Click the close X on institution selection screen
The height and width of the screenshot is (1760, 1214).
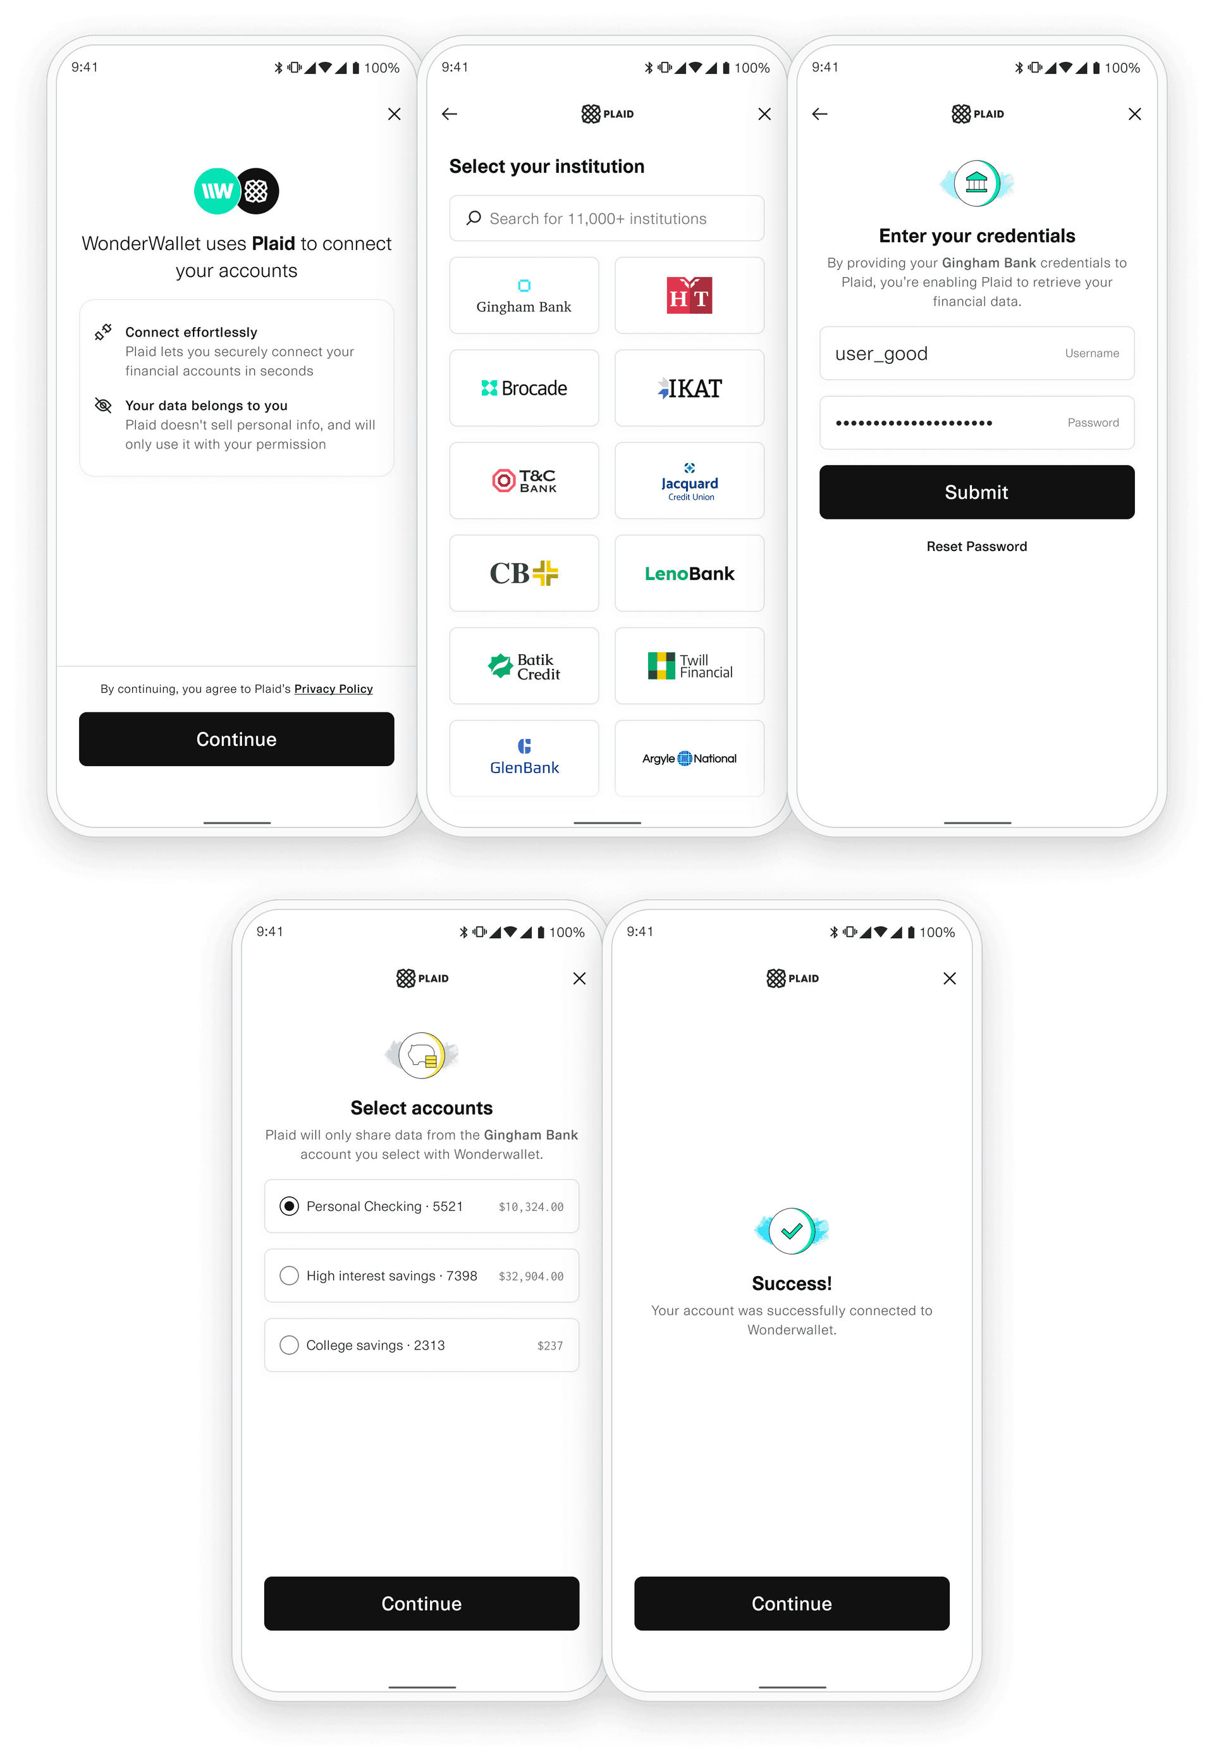coord(766,114)
